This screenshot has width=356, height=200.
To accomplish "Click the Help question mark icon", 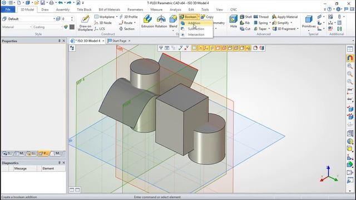I will point(329,9).
